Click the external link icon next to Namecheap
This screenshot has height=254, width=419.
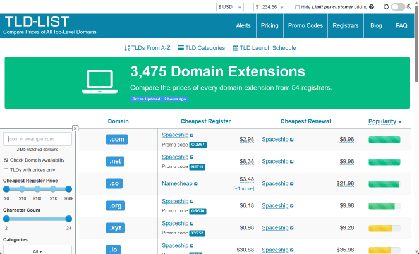pos(196,184)
